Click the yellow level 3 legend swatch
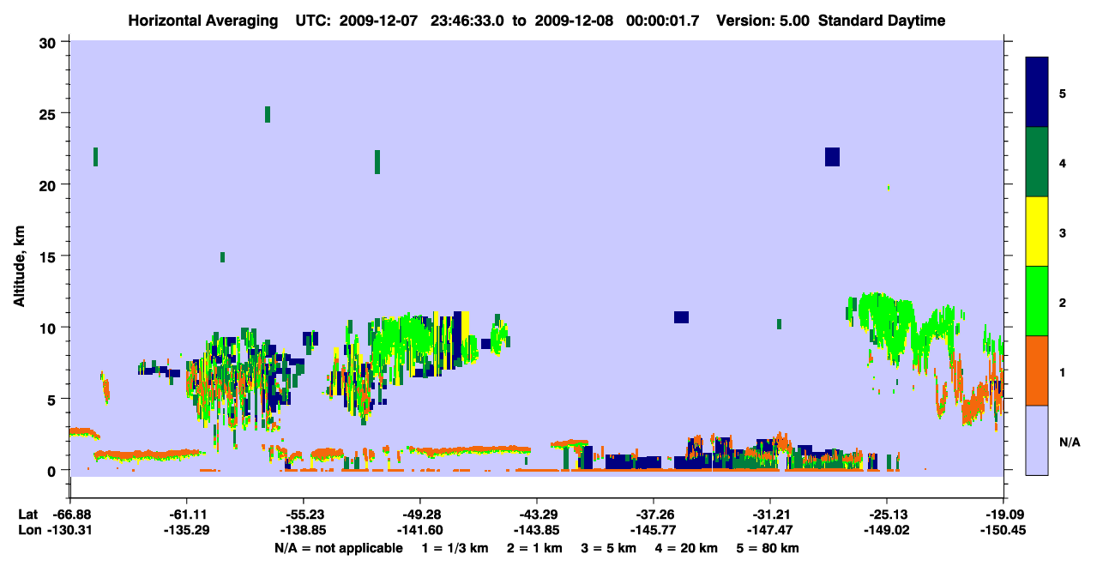This screenshot has height=572, width=1115. coord(1037,232)
